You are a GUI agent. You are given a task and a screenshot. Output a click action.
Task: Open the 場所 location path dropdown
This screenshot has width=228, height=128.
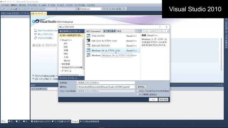(134, 87)
